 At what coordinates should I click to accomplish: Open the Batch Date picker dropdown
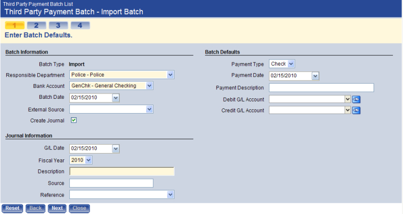tap(116, 97)
